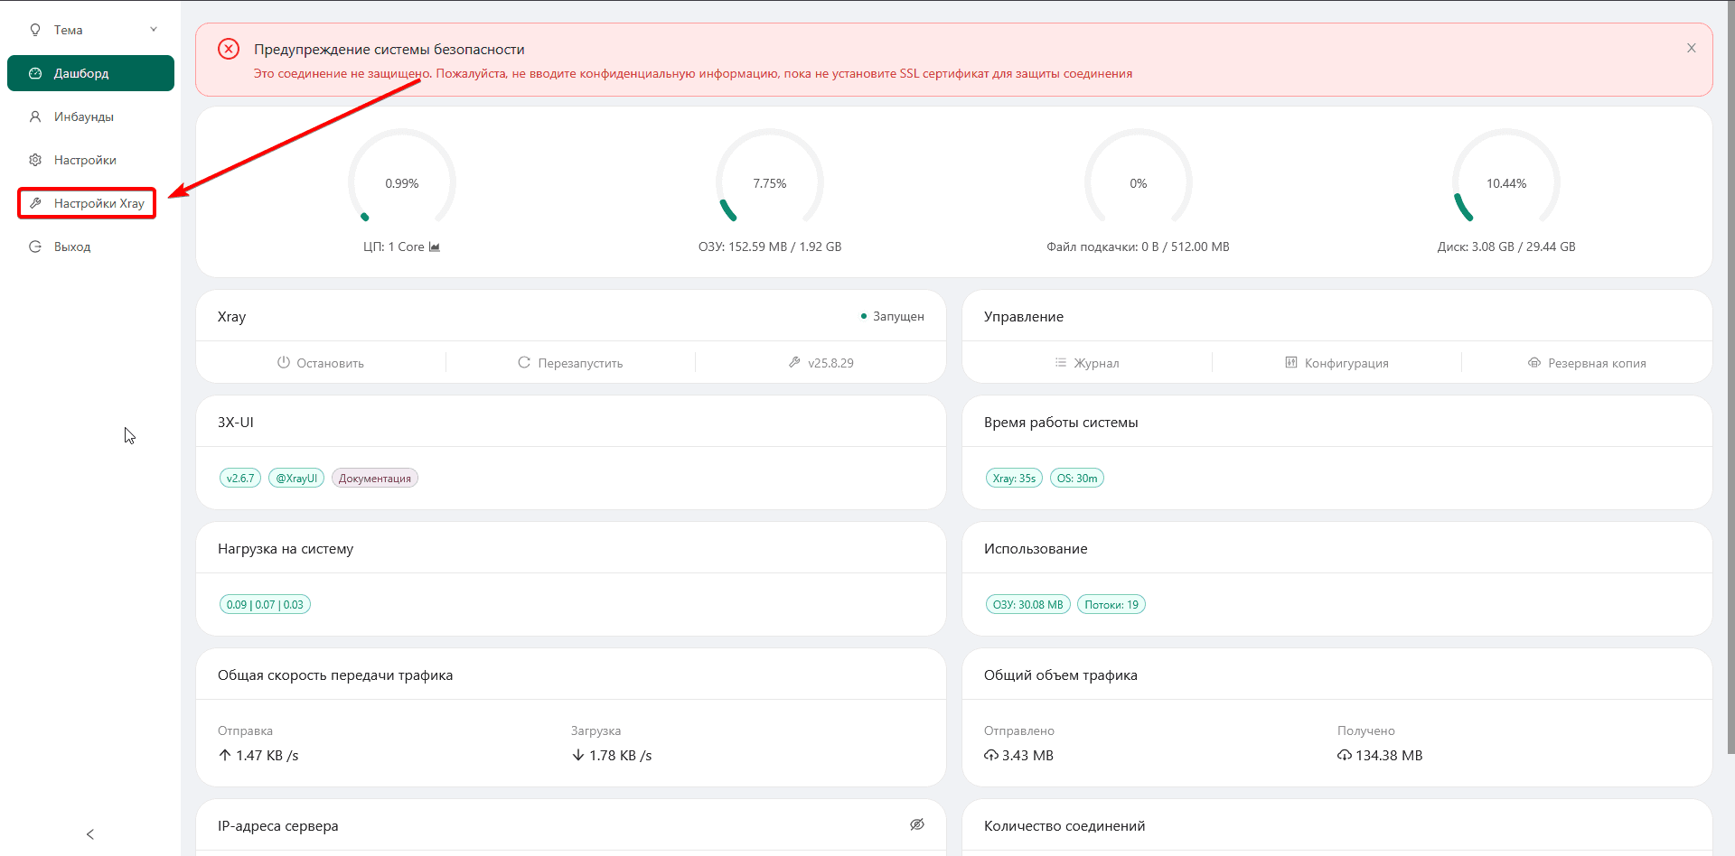Screen dimensions: 1735x856
Task: Select the Настройки menu item
Action: 85,160
